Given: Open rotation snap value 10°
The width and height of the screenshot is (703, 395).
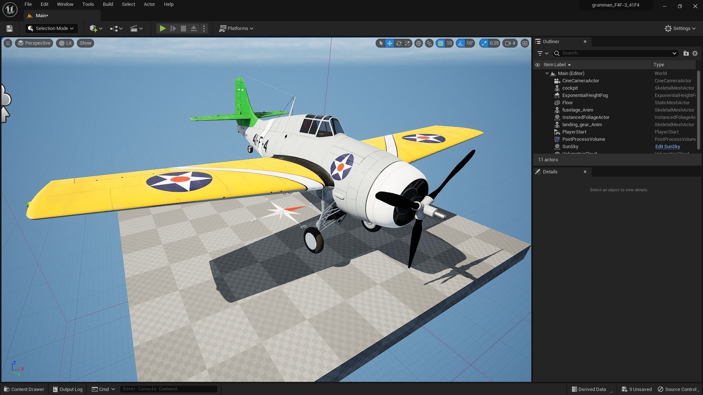Looking at the screenshot, I should click(470, 43).
